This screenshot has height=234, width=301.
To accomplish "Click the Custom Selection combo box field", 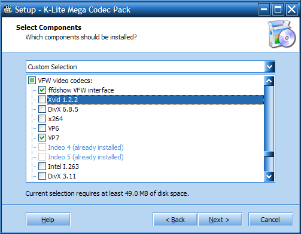I will click(x=150, y=67).
